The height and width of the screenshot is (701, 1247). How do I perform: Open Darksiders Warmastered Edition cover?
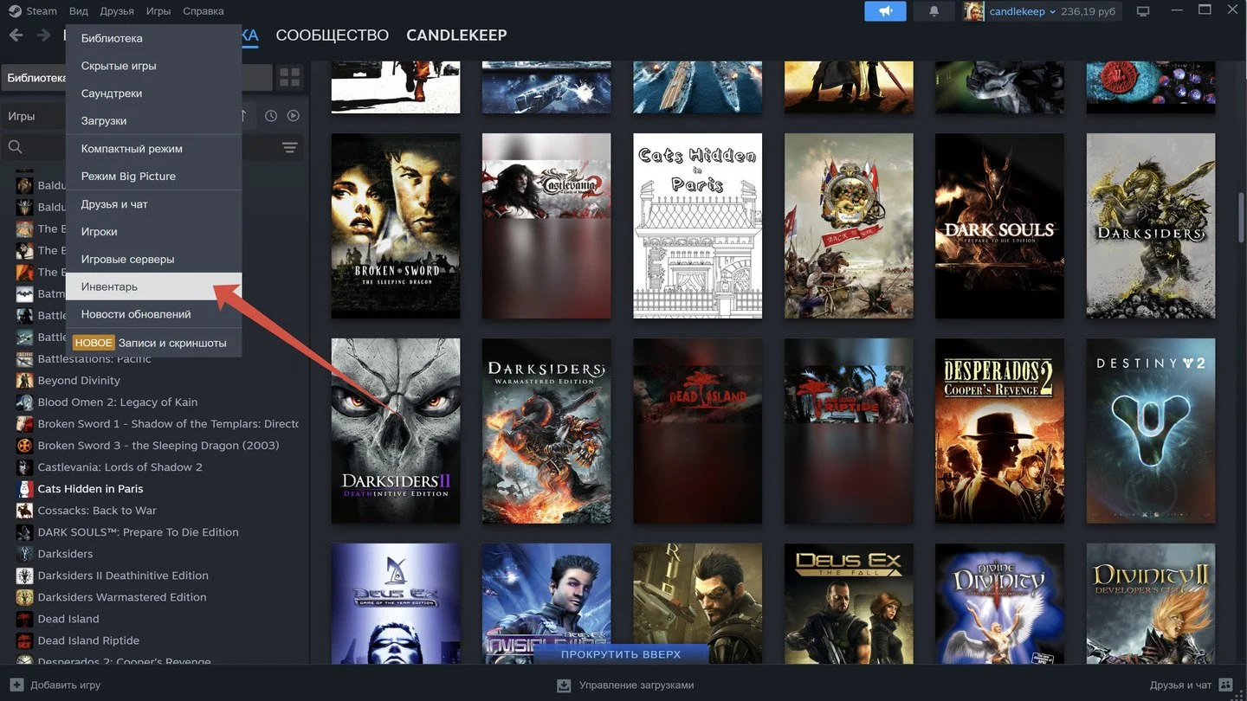[x=546, y=431]
